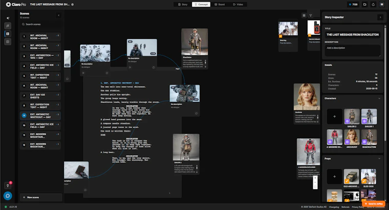This screenshot has height=210, width=389.
Task: Select the scenes list panel icon in sidebar
Action: point(8,34)
